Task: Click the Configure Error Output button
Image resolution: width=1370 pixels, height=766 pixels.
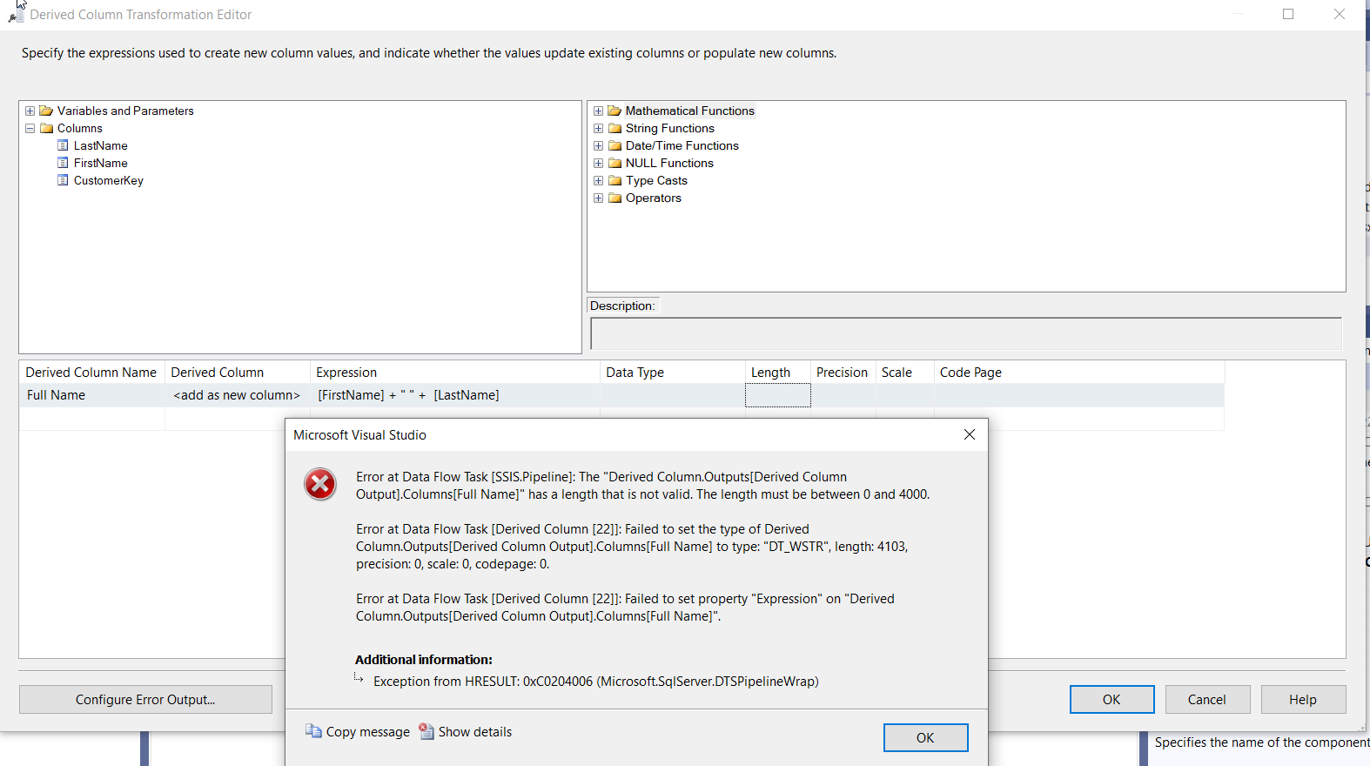Action: click(145, 699)
